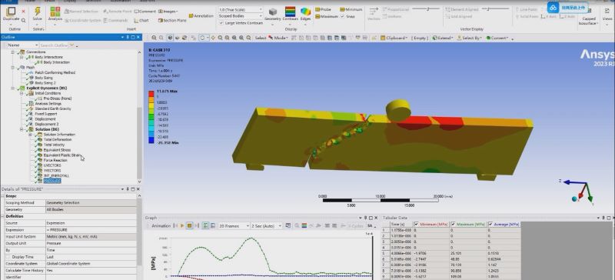Click the Expression value '= PRESSURE'
This screenshot has width=615, height=280.
point(91,230)
